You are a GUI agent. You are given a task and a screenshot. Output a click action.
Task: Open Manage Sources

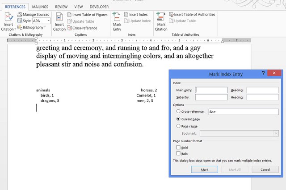[34, 14]
